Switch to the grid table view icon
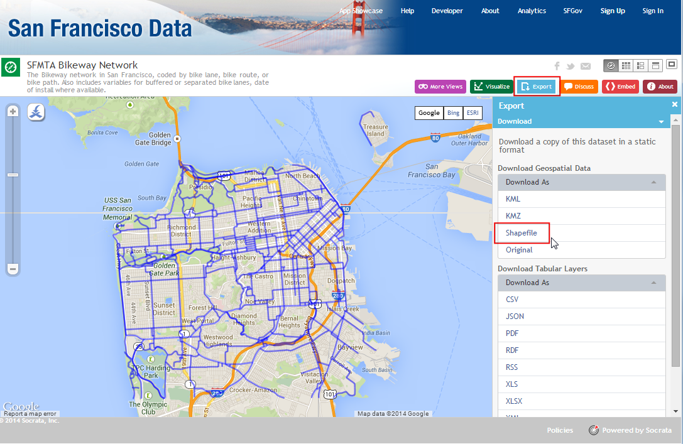The width and height of the screenshot is (683, 444). (x=626, y=65)
